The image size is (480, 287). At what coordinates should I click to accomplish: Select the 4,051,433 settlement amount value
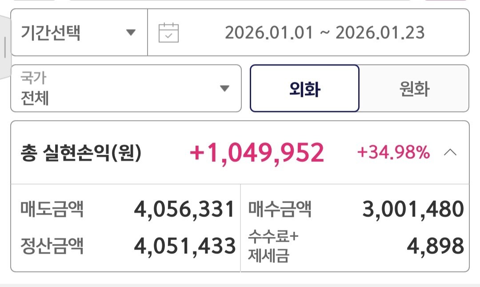pyautogui.click(x=184, y=246)
